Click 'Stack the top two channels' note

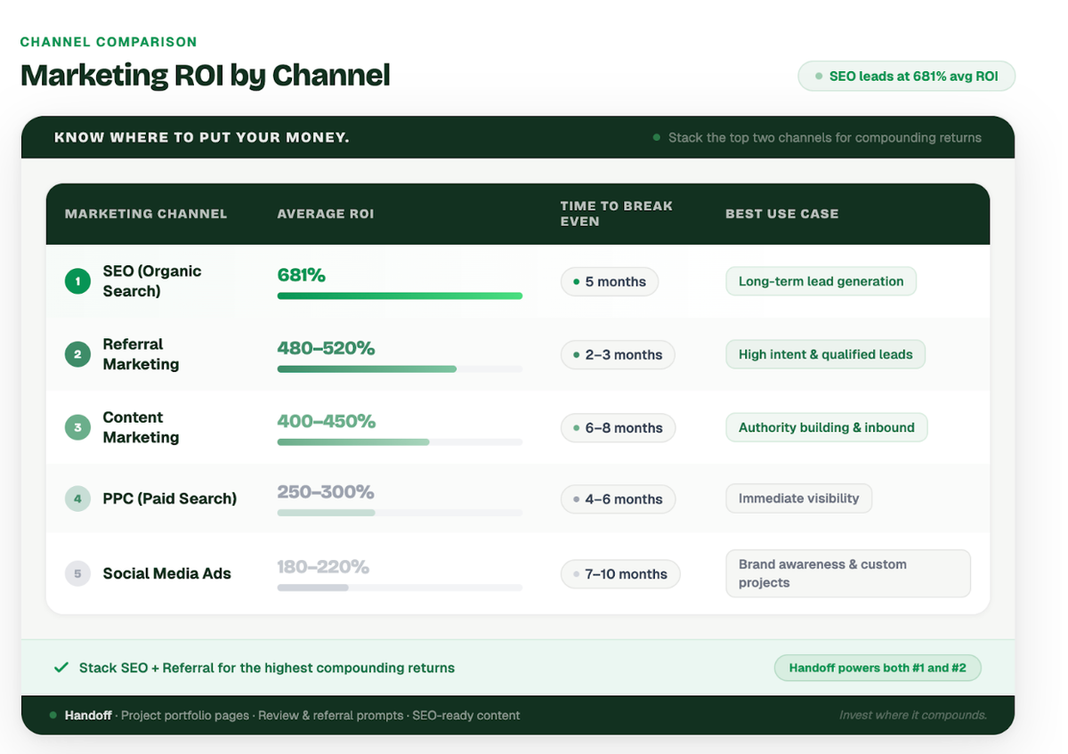(x=825, y=138)
